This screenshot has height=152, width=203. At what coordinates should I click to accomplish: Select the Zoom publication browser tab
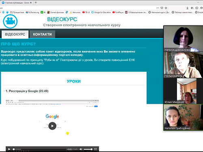pos(17,2)
